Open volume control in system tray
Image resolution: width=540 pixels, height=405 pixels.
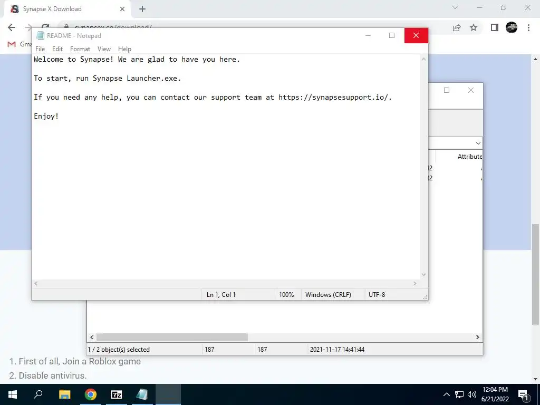coord(472,394)
